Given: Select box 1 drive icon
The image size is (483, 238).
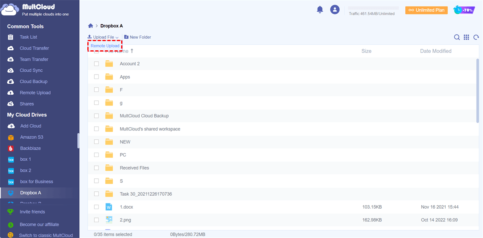Looking at the screenshot, I should point(11,159).
